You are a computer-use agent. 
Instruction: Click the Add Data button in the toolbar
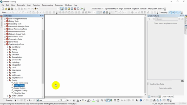pos(35,9)
